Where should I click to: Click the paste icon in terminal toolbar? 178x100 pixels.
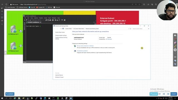tap(48, 20)
